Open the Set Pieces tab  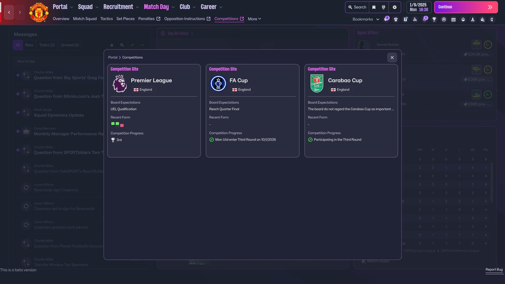(125, 19)
